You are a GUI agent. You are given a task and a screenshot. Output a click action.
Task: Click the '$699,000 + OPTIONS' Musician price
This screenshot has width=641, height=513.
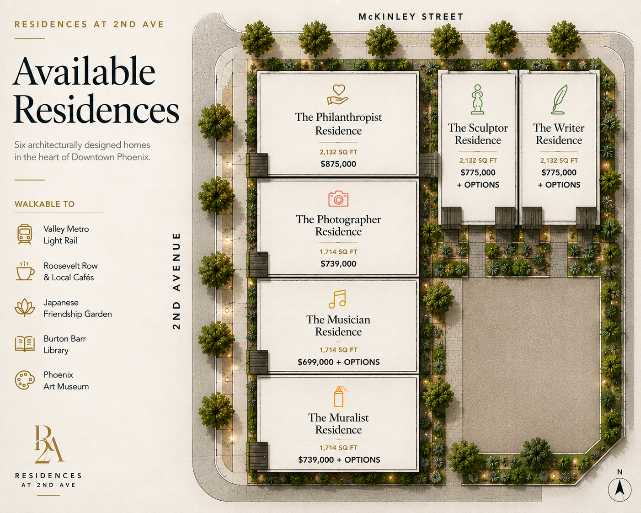tap(338, 362)
